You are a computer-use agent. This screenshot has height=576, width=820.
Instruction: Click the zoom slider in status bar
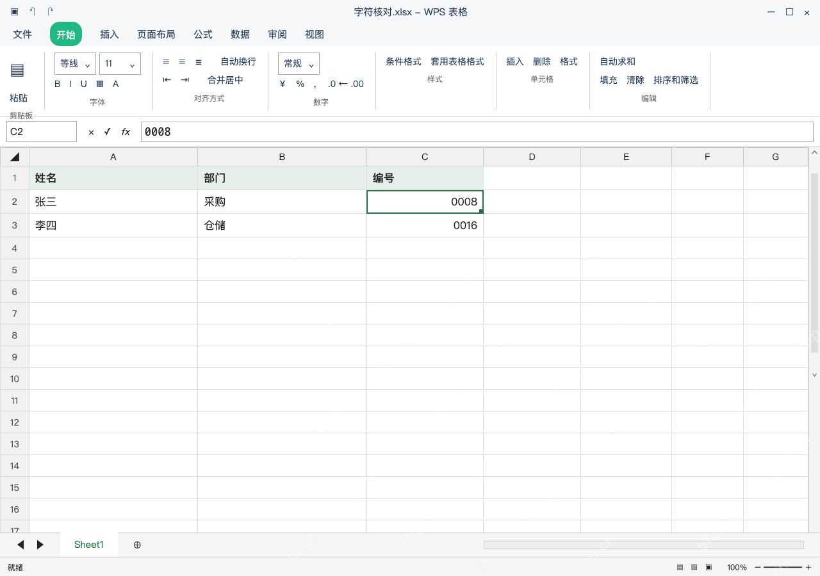point(782,568)
